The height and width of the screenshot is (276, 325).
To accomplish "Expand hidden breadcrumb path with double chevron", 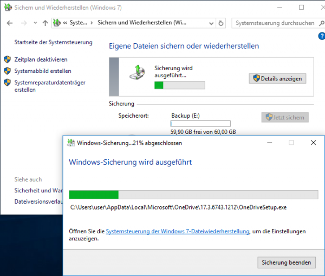I will point(65,23).
